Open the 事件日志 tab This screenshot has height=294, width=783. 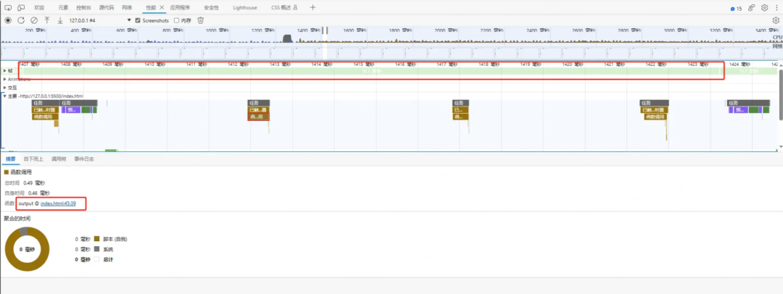click(x=84, y=159)
